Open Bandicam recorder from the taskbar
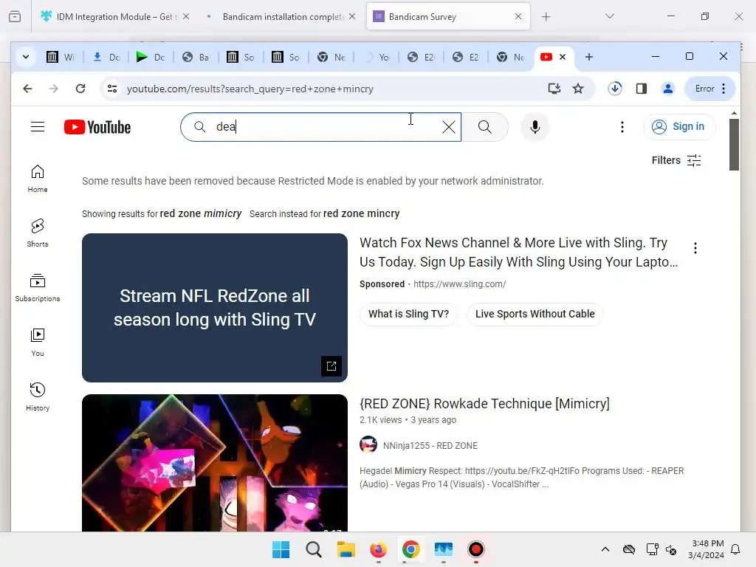The width and height of the screenshot is (756, 567). [476, 549]
